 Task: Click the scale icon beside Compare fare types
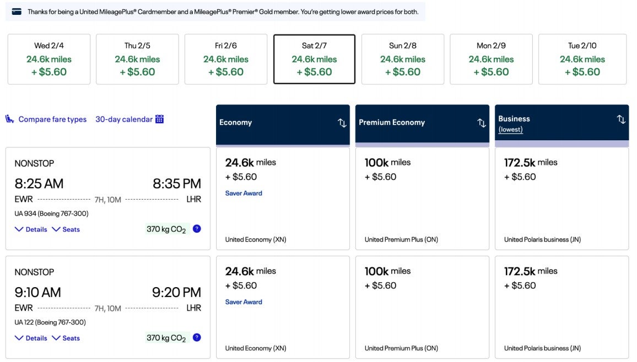10,119
